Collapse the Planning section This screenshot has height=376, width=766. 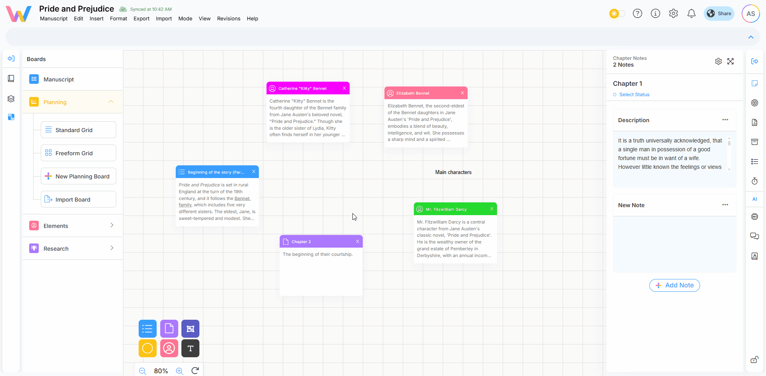coord(111,102)
